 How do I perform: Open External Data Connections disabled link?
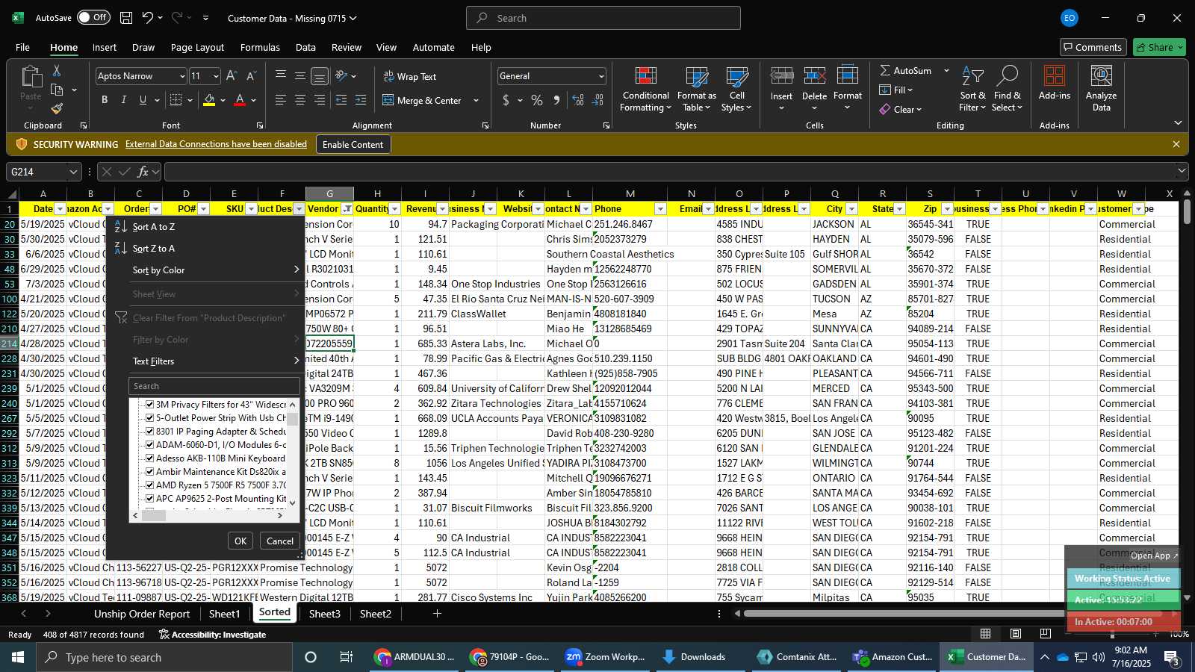pyautogui.click(x=216, y=144)
